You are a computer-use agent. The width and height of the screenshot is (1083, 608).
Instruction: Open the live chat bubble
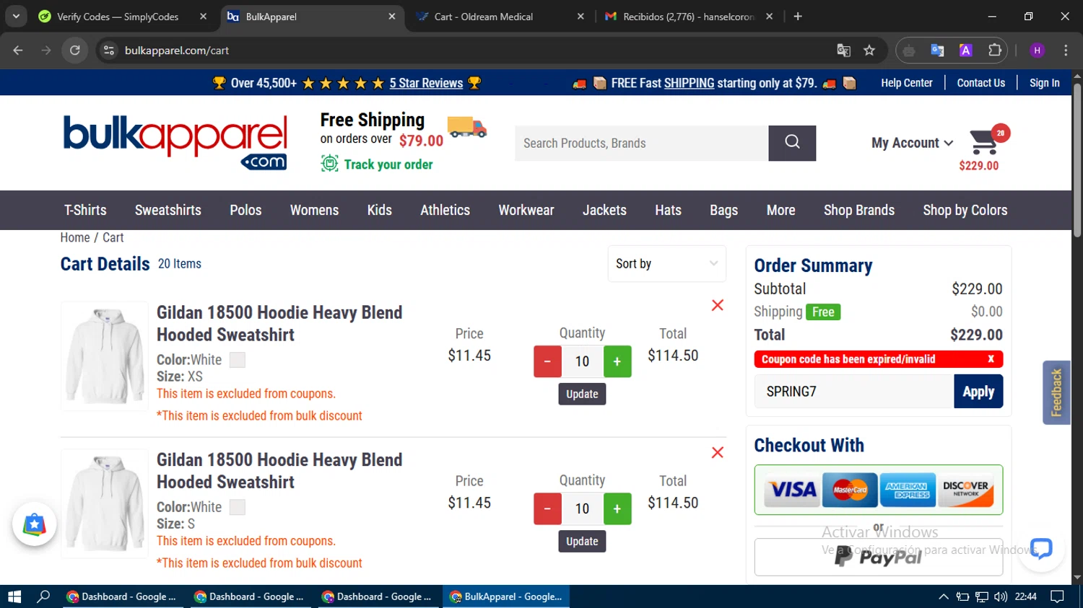coord(1040,548)
